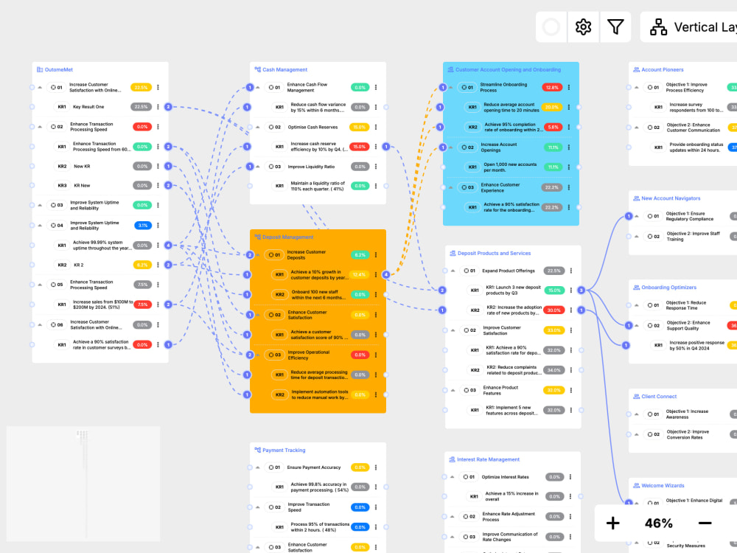The image size is (737, 553).
Task: Click the 46% zoom level readout
Action: pyautogui.click(x=658, y=523)
